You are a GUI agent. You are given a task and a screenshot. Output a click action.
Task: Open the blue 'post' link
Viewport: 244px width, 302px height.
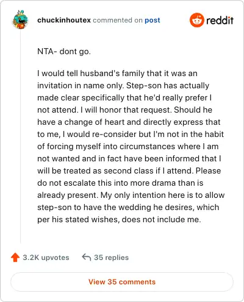coord(152,20)
